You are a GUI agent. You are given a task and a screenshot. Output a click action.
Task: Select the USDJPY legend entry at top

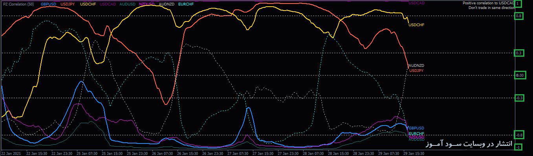tap(68, 4)
